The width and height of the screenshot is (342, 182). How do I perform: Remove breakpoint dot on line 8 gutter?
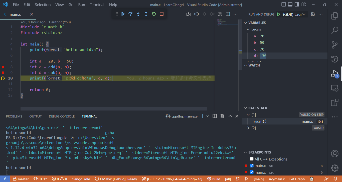(x=3, y=67)
